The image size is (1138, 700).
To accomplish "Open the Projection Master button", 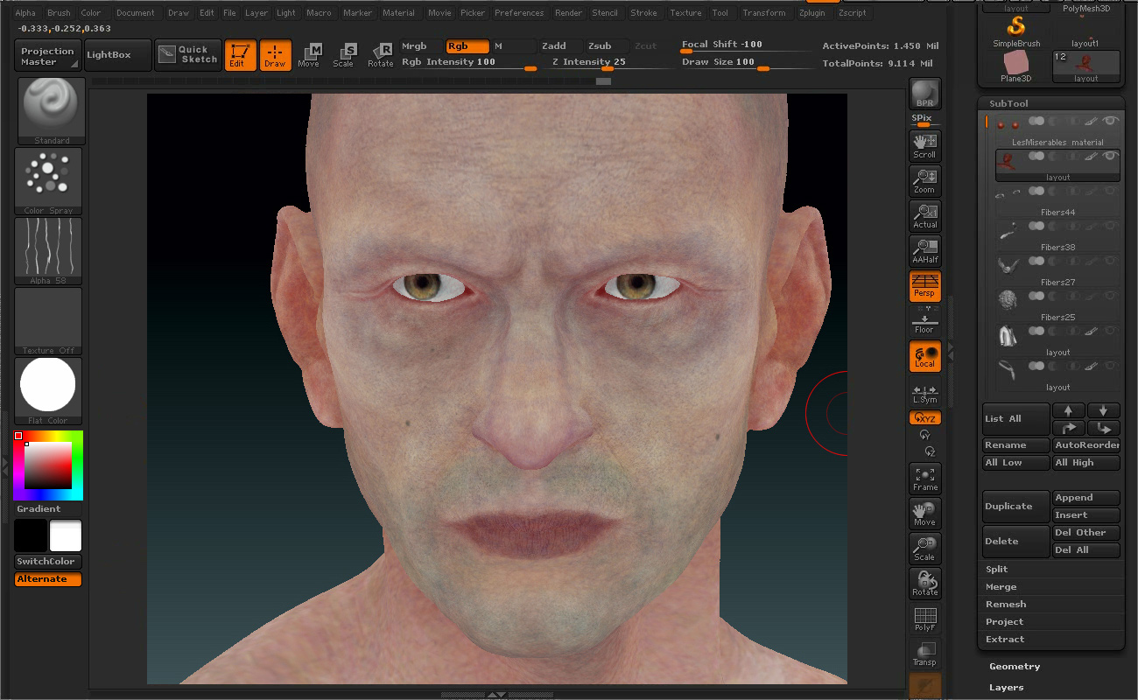I will click(x=48, y=55).
